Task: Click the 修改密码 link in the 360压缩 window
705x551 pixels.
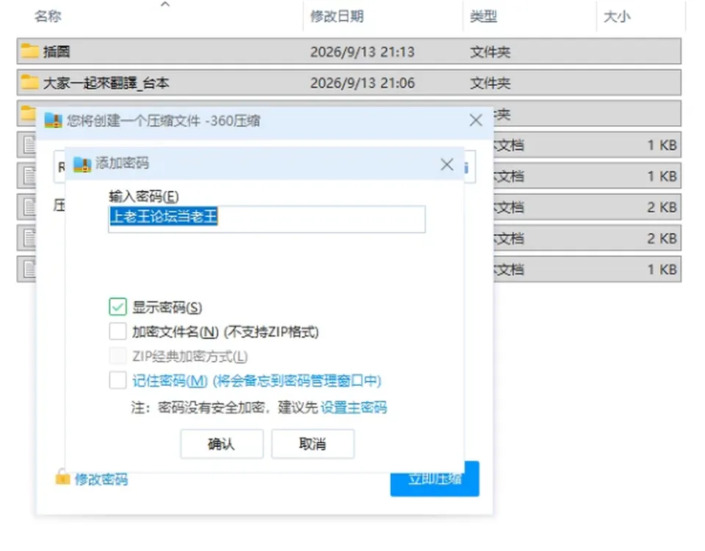Action: 101,480
